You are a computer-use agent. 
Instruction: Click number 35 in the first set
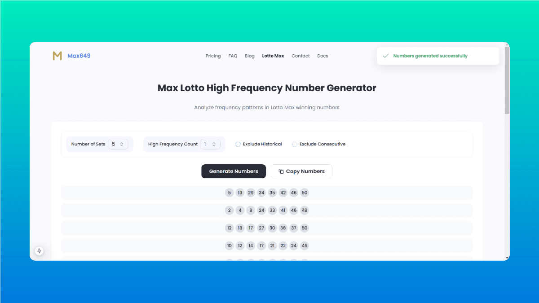[272, 193]
